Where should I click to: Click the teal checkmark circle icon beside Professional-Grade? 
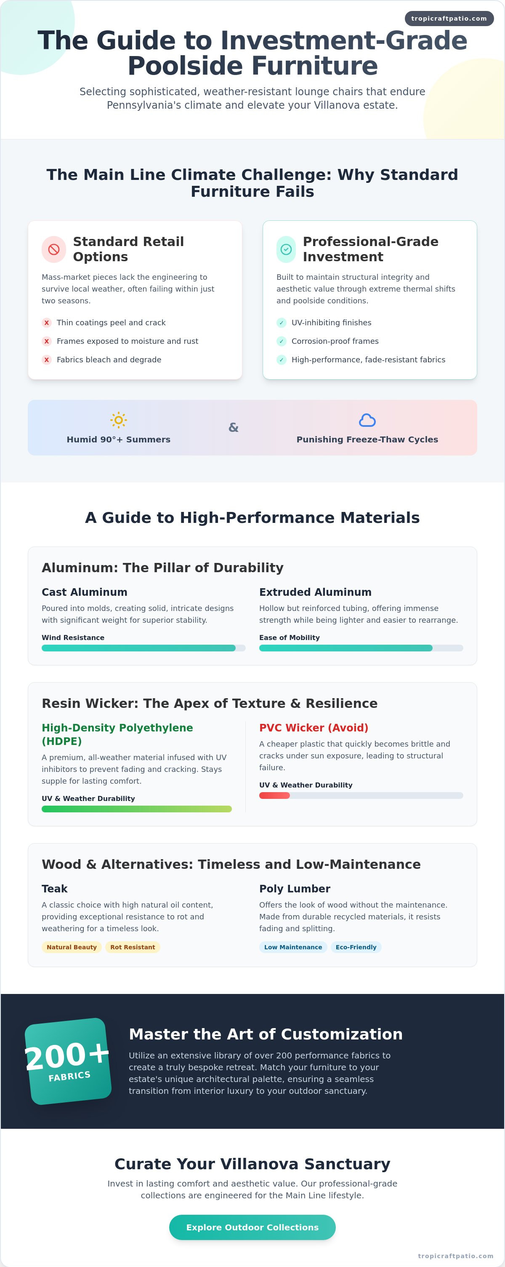[286, 249]
